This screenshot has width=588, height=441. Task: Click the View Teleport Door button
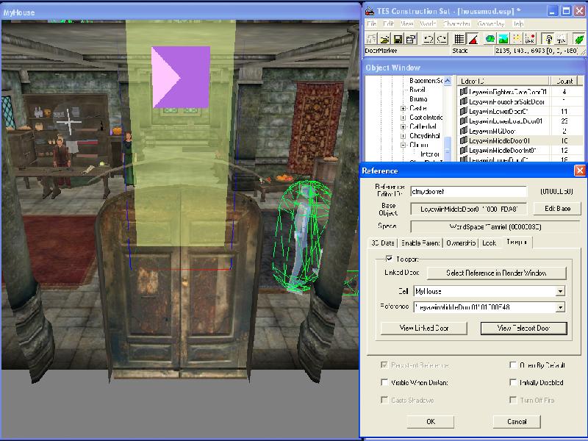tap(523, 328)
